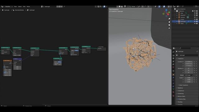Image resolution: width=199 pixels, height=112 pixels.
Task: Toggle Collection exclude checkbox in outliner
Action: click(x=193, y=11)
